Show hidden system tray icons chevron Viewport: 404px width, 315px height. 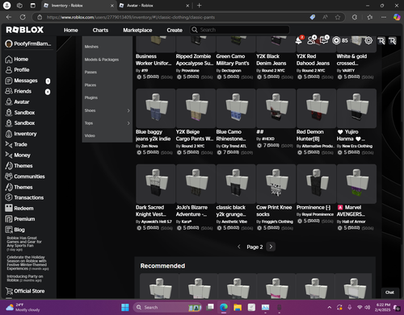pyautogui.click(x=329, y=308)
